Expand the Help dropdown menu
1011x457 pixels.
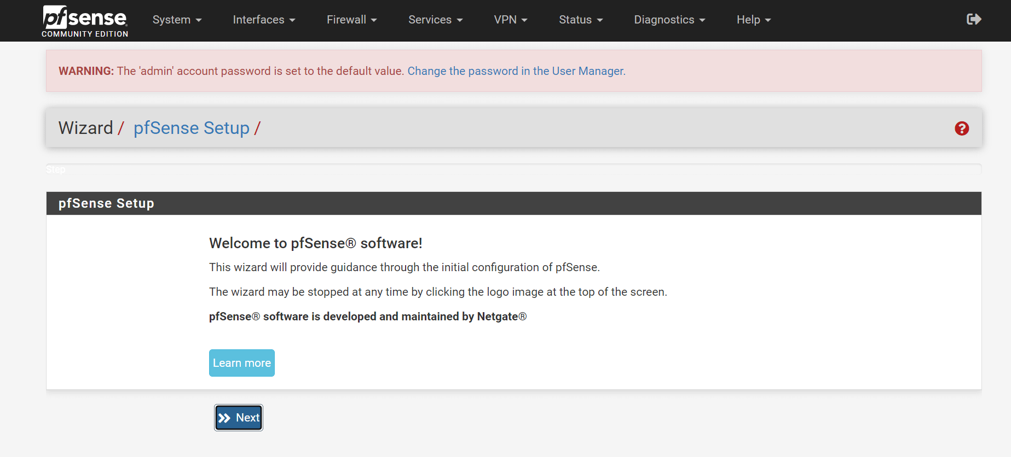[x=754, y=20]
